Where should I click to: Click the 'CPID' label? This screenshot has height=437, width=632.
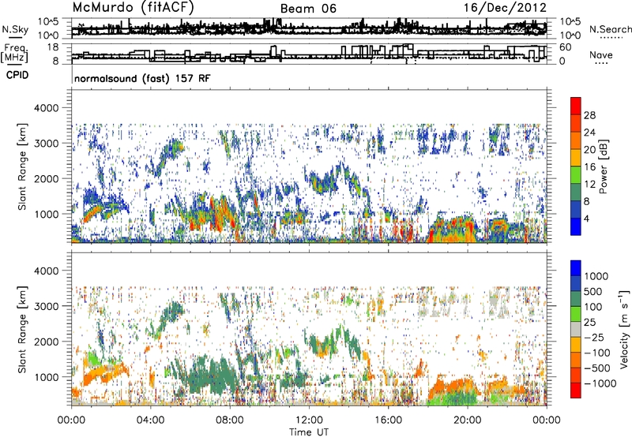tap(17, 75)
